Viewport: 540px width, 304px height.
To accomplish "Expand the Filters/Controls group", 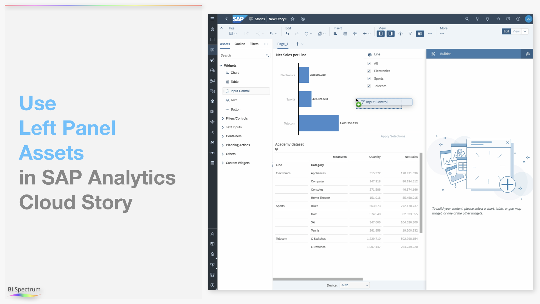I will coord(223,119).
